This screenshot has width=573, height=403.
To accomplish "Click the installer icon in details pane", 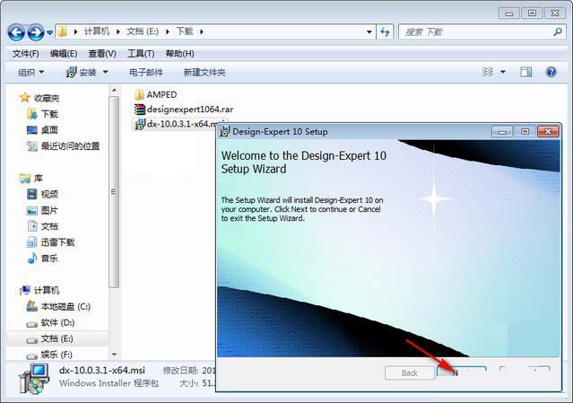I will coord(35,379).
